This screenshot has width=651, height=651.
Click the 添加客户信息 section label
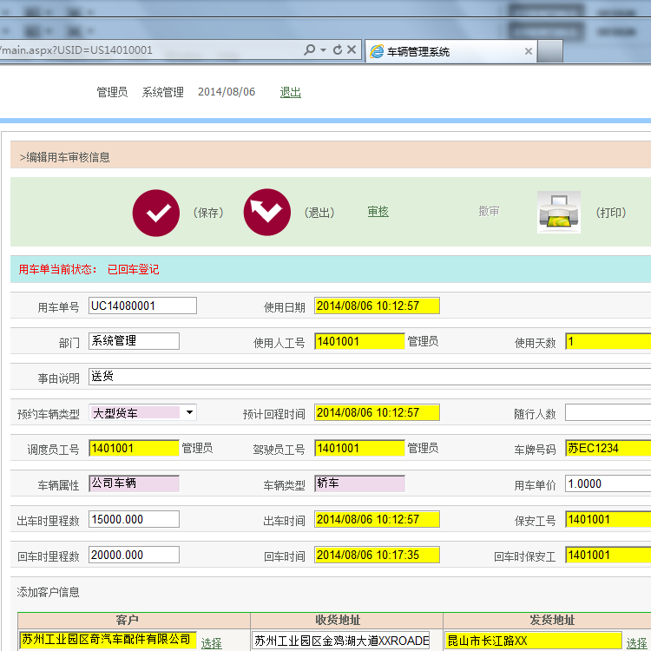tap(48, 592)
